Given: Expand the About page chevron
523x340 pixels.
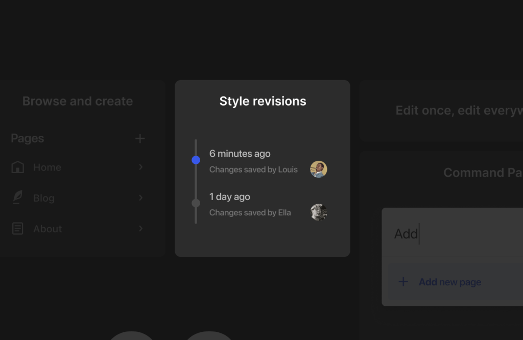Looking at the screenshot, I should (141, 229).
